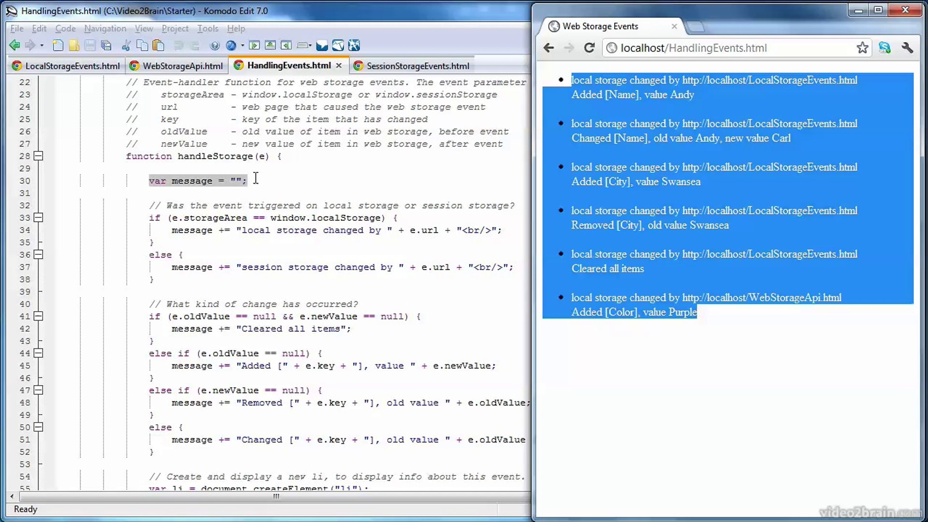This screenshot has width=928, height=522.
Task: Open the Chrome wrench settings menu
Action: 907,48
